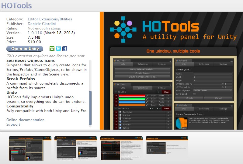Screen dimensions: 243x164
Task: Open the Online documentation link
Action: pos(26,120)
